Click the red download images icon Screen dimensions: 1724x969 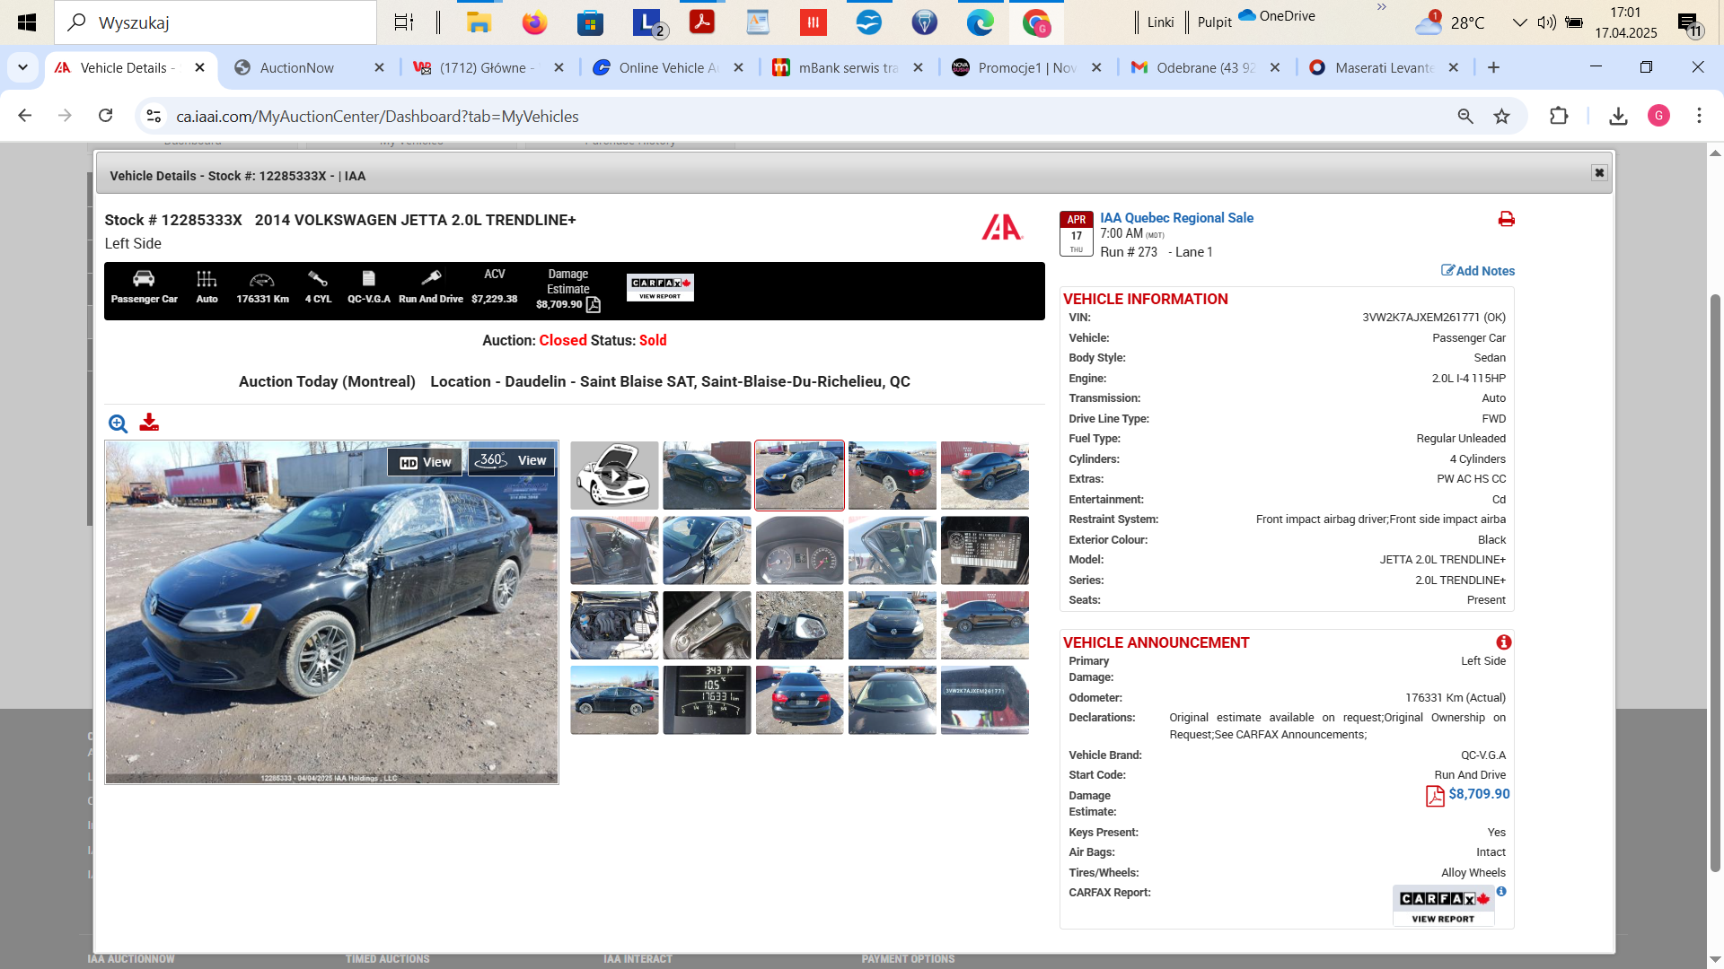(149, 423)
